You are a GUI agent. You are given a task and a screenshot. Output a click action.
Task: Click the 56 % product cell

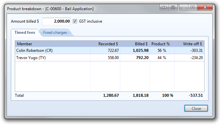[162, 51]
